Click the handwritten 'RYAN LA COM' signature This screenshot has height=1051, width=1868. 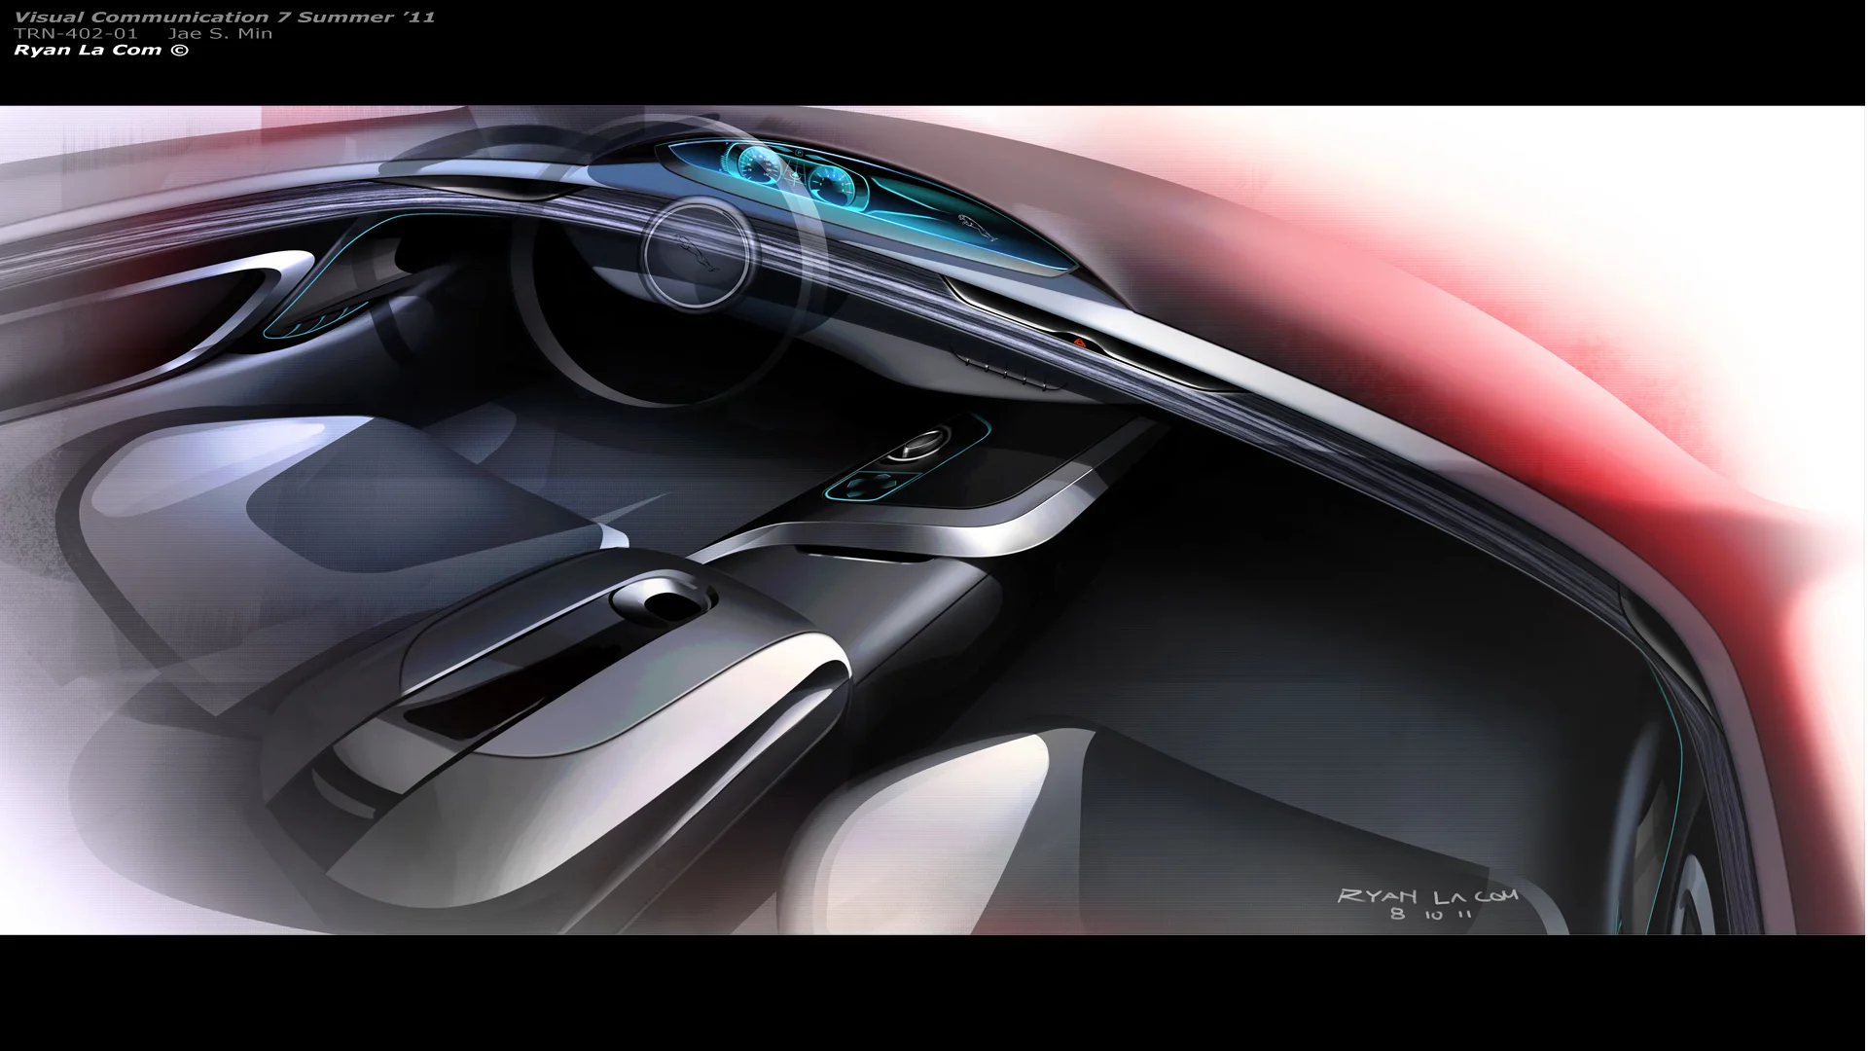coord(1427,895)
